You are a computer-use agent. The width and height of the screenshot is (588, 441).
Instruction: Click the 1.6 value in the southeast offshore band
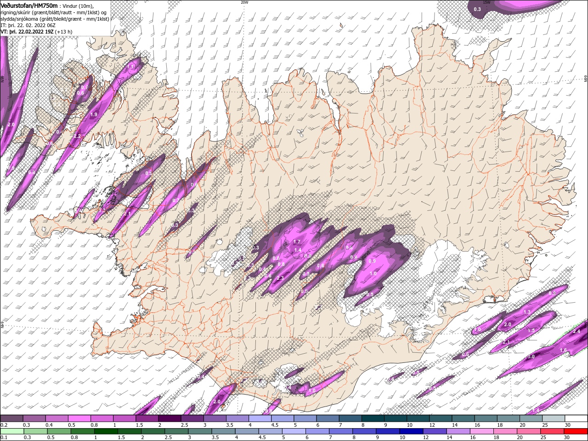pyautogui.click(x=563, y=350)
